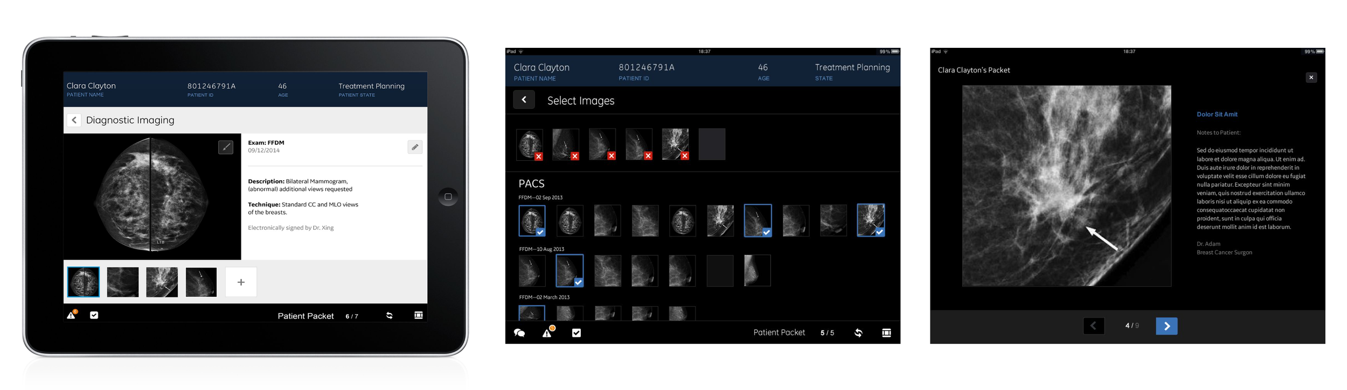Uncheck first image in FFDM 02 Sep 2013
The width and height of the screenshot is (1347, 390).
point(532,221)
